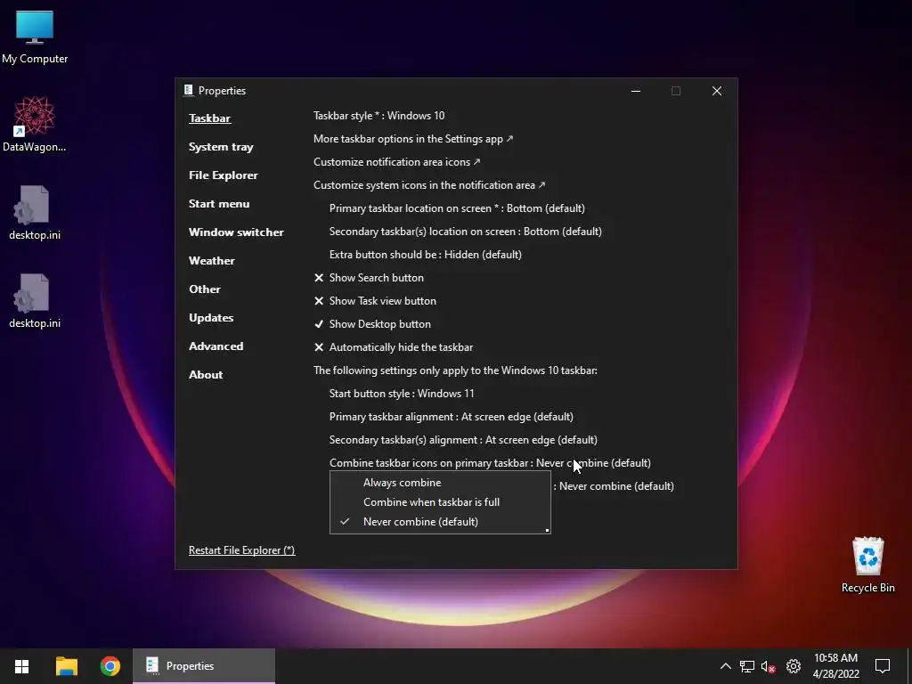Switch to the Advanced section
This screenshot has height=684, width=912.
[x=216, y=346]
